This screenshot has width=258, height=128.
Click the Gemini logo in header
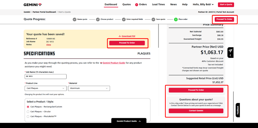coord(33,4)
